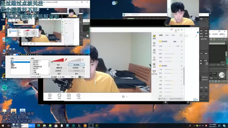Switch to the second tab next to 美颜

[167, 35]
